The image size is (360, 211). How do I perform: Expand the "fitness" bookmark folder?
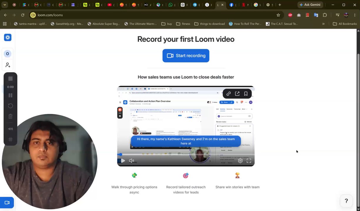(x=183, y=24)
